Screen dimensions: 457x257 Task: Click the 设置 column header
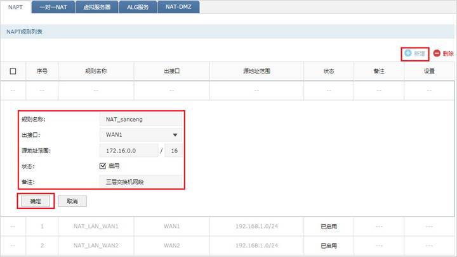click(429, 72)
